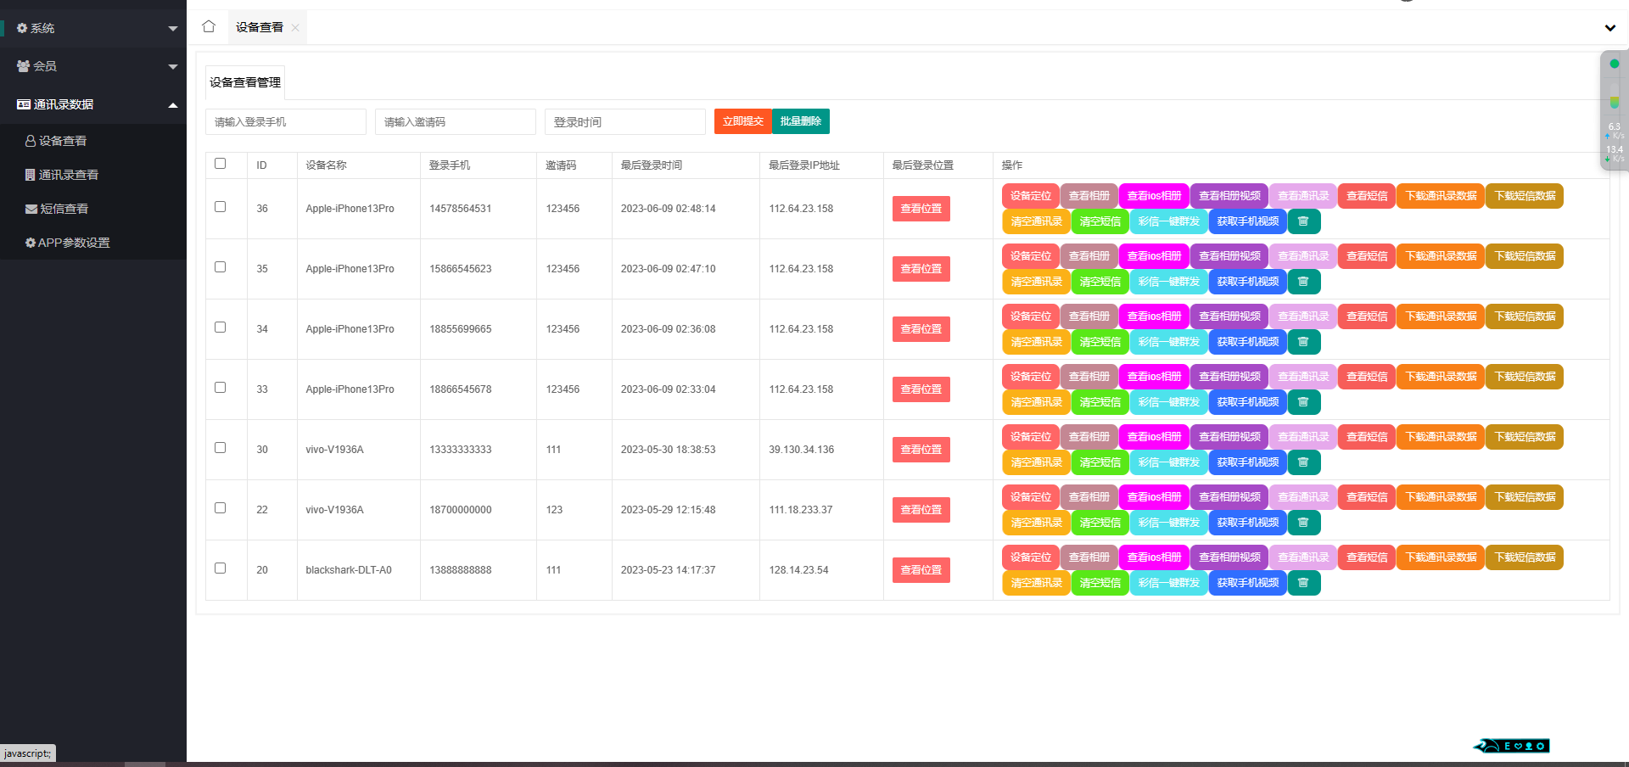Check the row checkbox for ID 36
The image size is (1629, 767).
(x=221, y=207)
